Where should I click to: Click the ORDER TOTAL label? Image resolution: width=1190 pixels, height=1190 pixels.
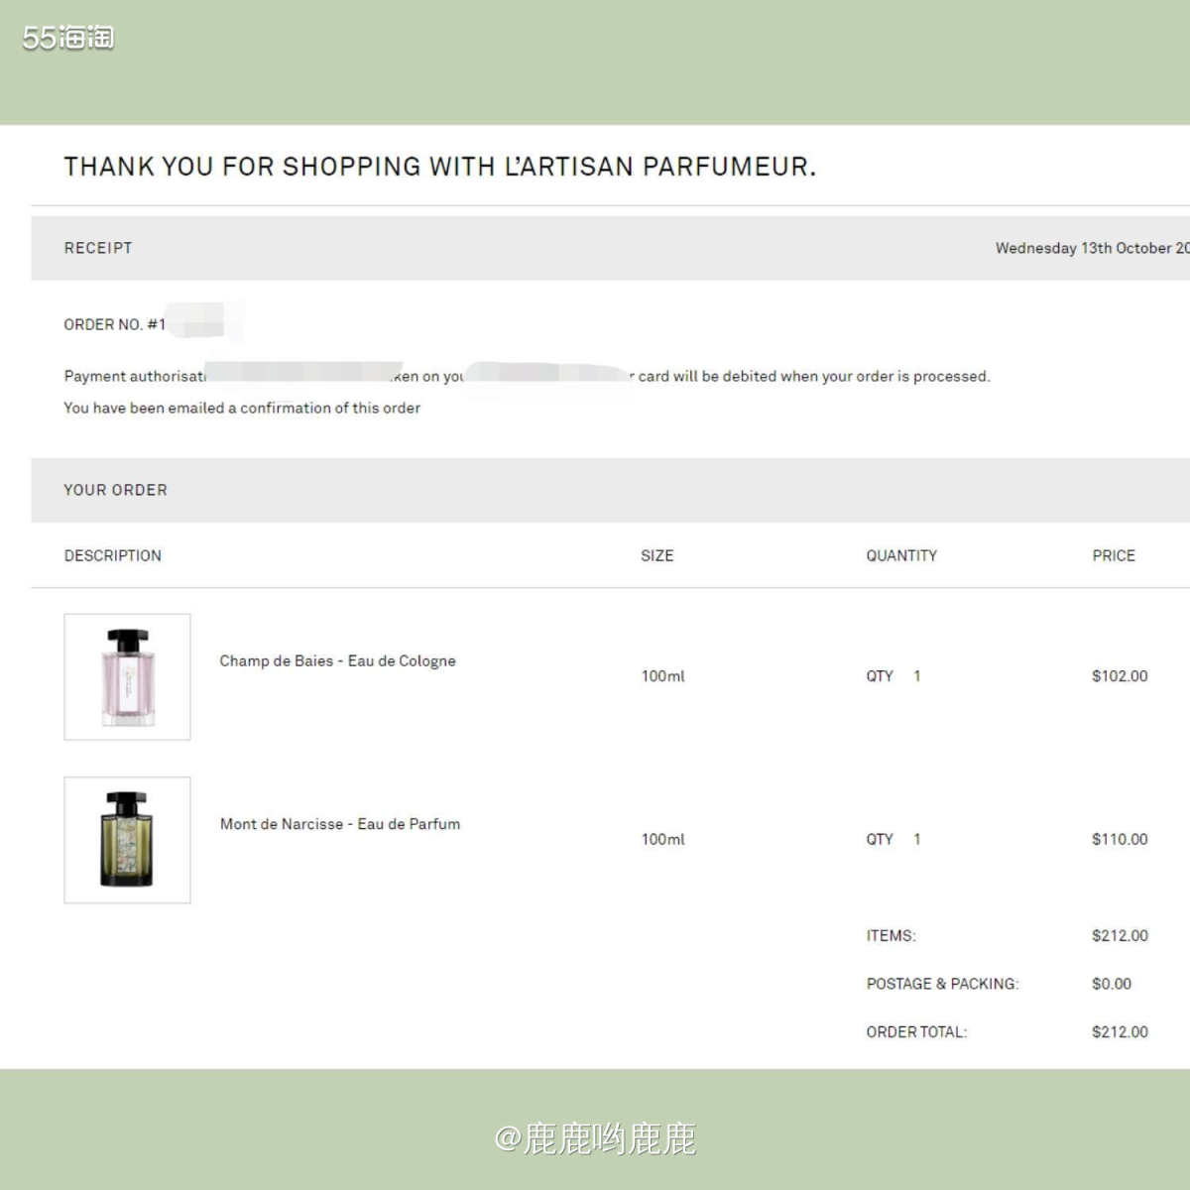pos(916,1032)
